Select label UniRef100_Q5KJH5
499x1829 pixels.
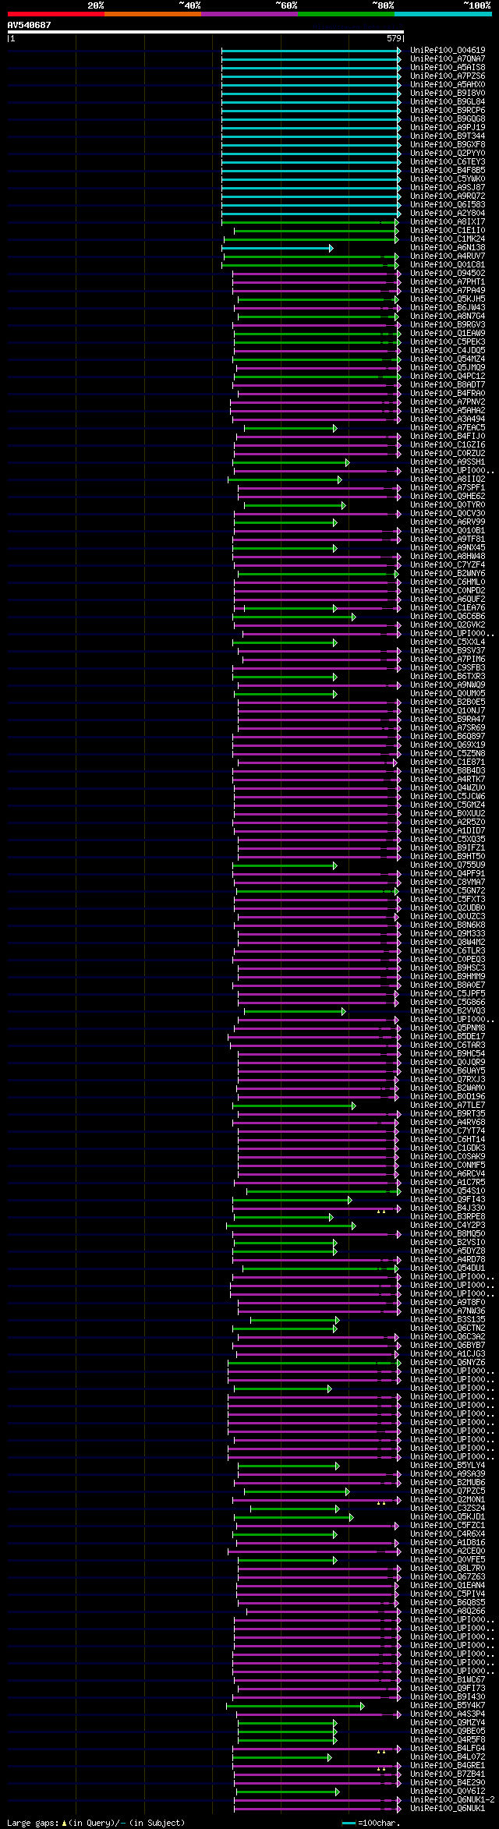[448, 299]
